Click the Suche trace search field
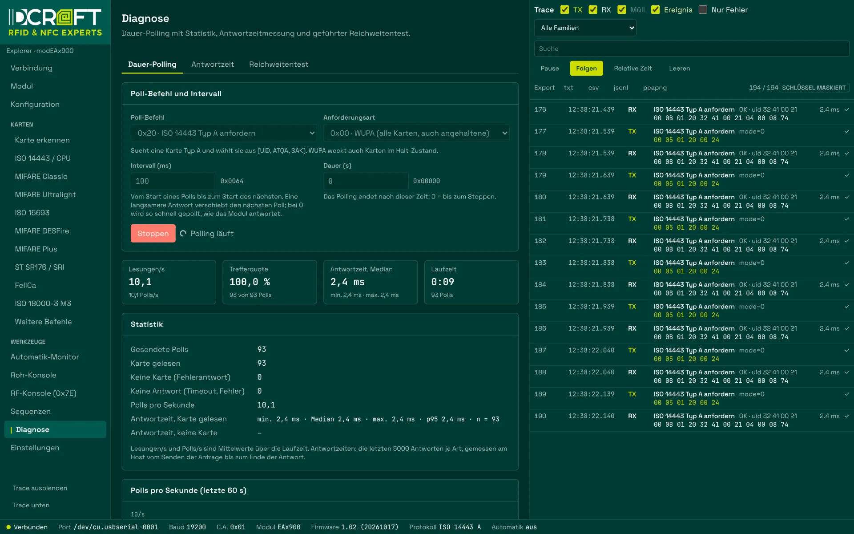Screen dimensions: 854x534 pyautogui.click(x=692, y=49)
